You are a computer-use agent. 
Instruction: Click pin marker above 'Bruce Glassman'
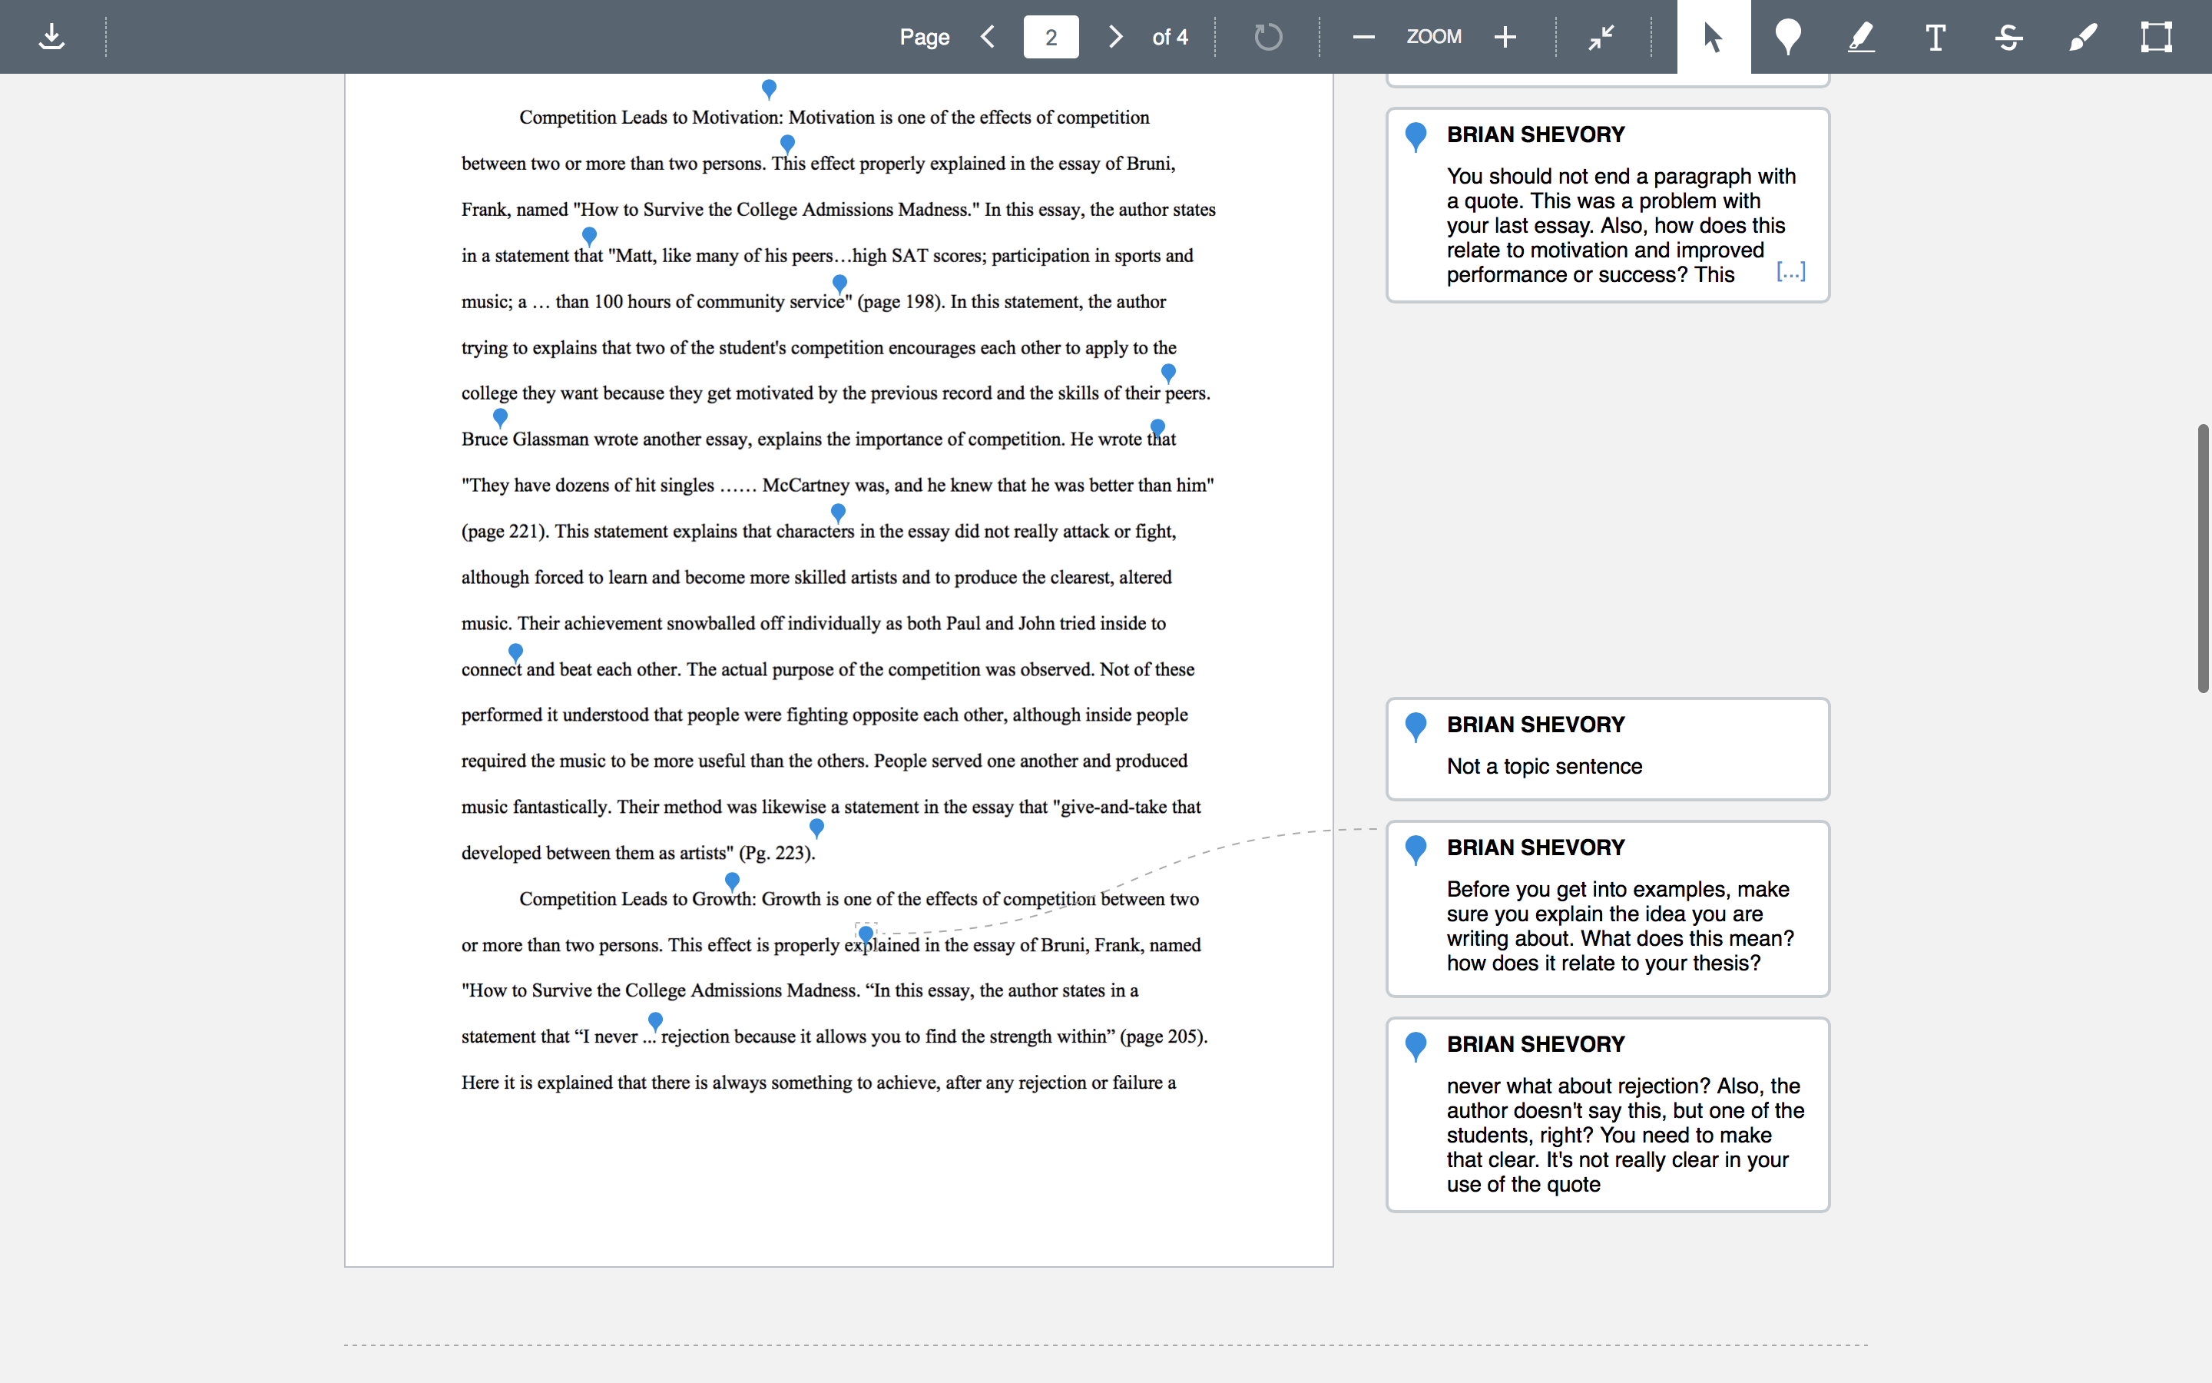[500, 417]
